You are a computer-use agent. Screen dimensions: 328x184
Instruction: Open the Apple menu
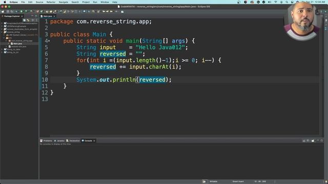pyautogui.click(x=5, y=2)
